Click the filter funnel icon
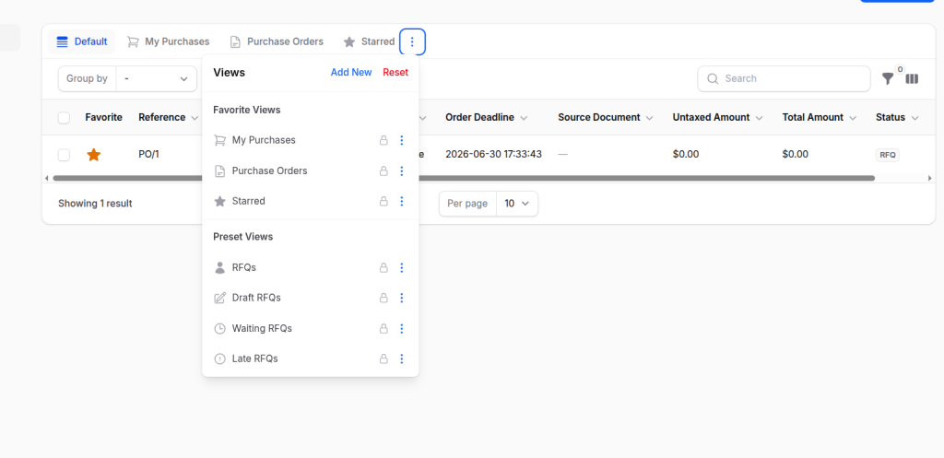The image size is (944, 458). pos(888,79)
